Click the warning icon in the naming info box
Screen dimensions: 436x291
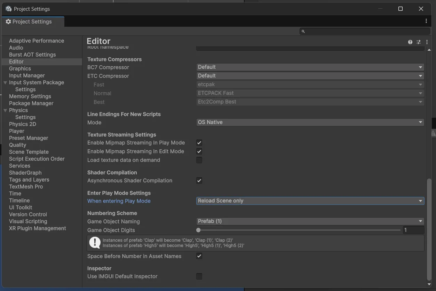pos(95,243)
